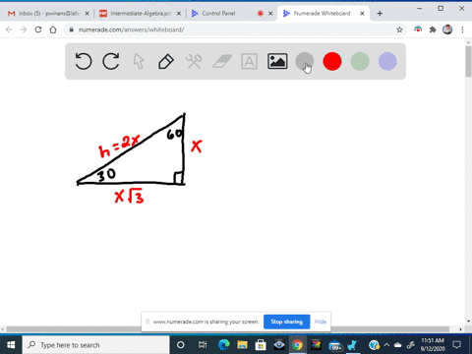Redo the whiteboard stroke
Image resolution: width=472 pixels, height=354 pixels.
point(111,61)
